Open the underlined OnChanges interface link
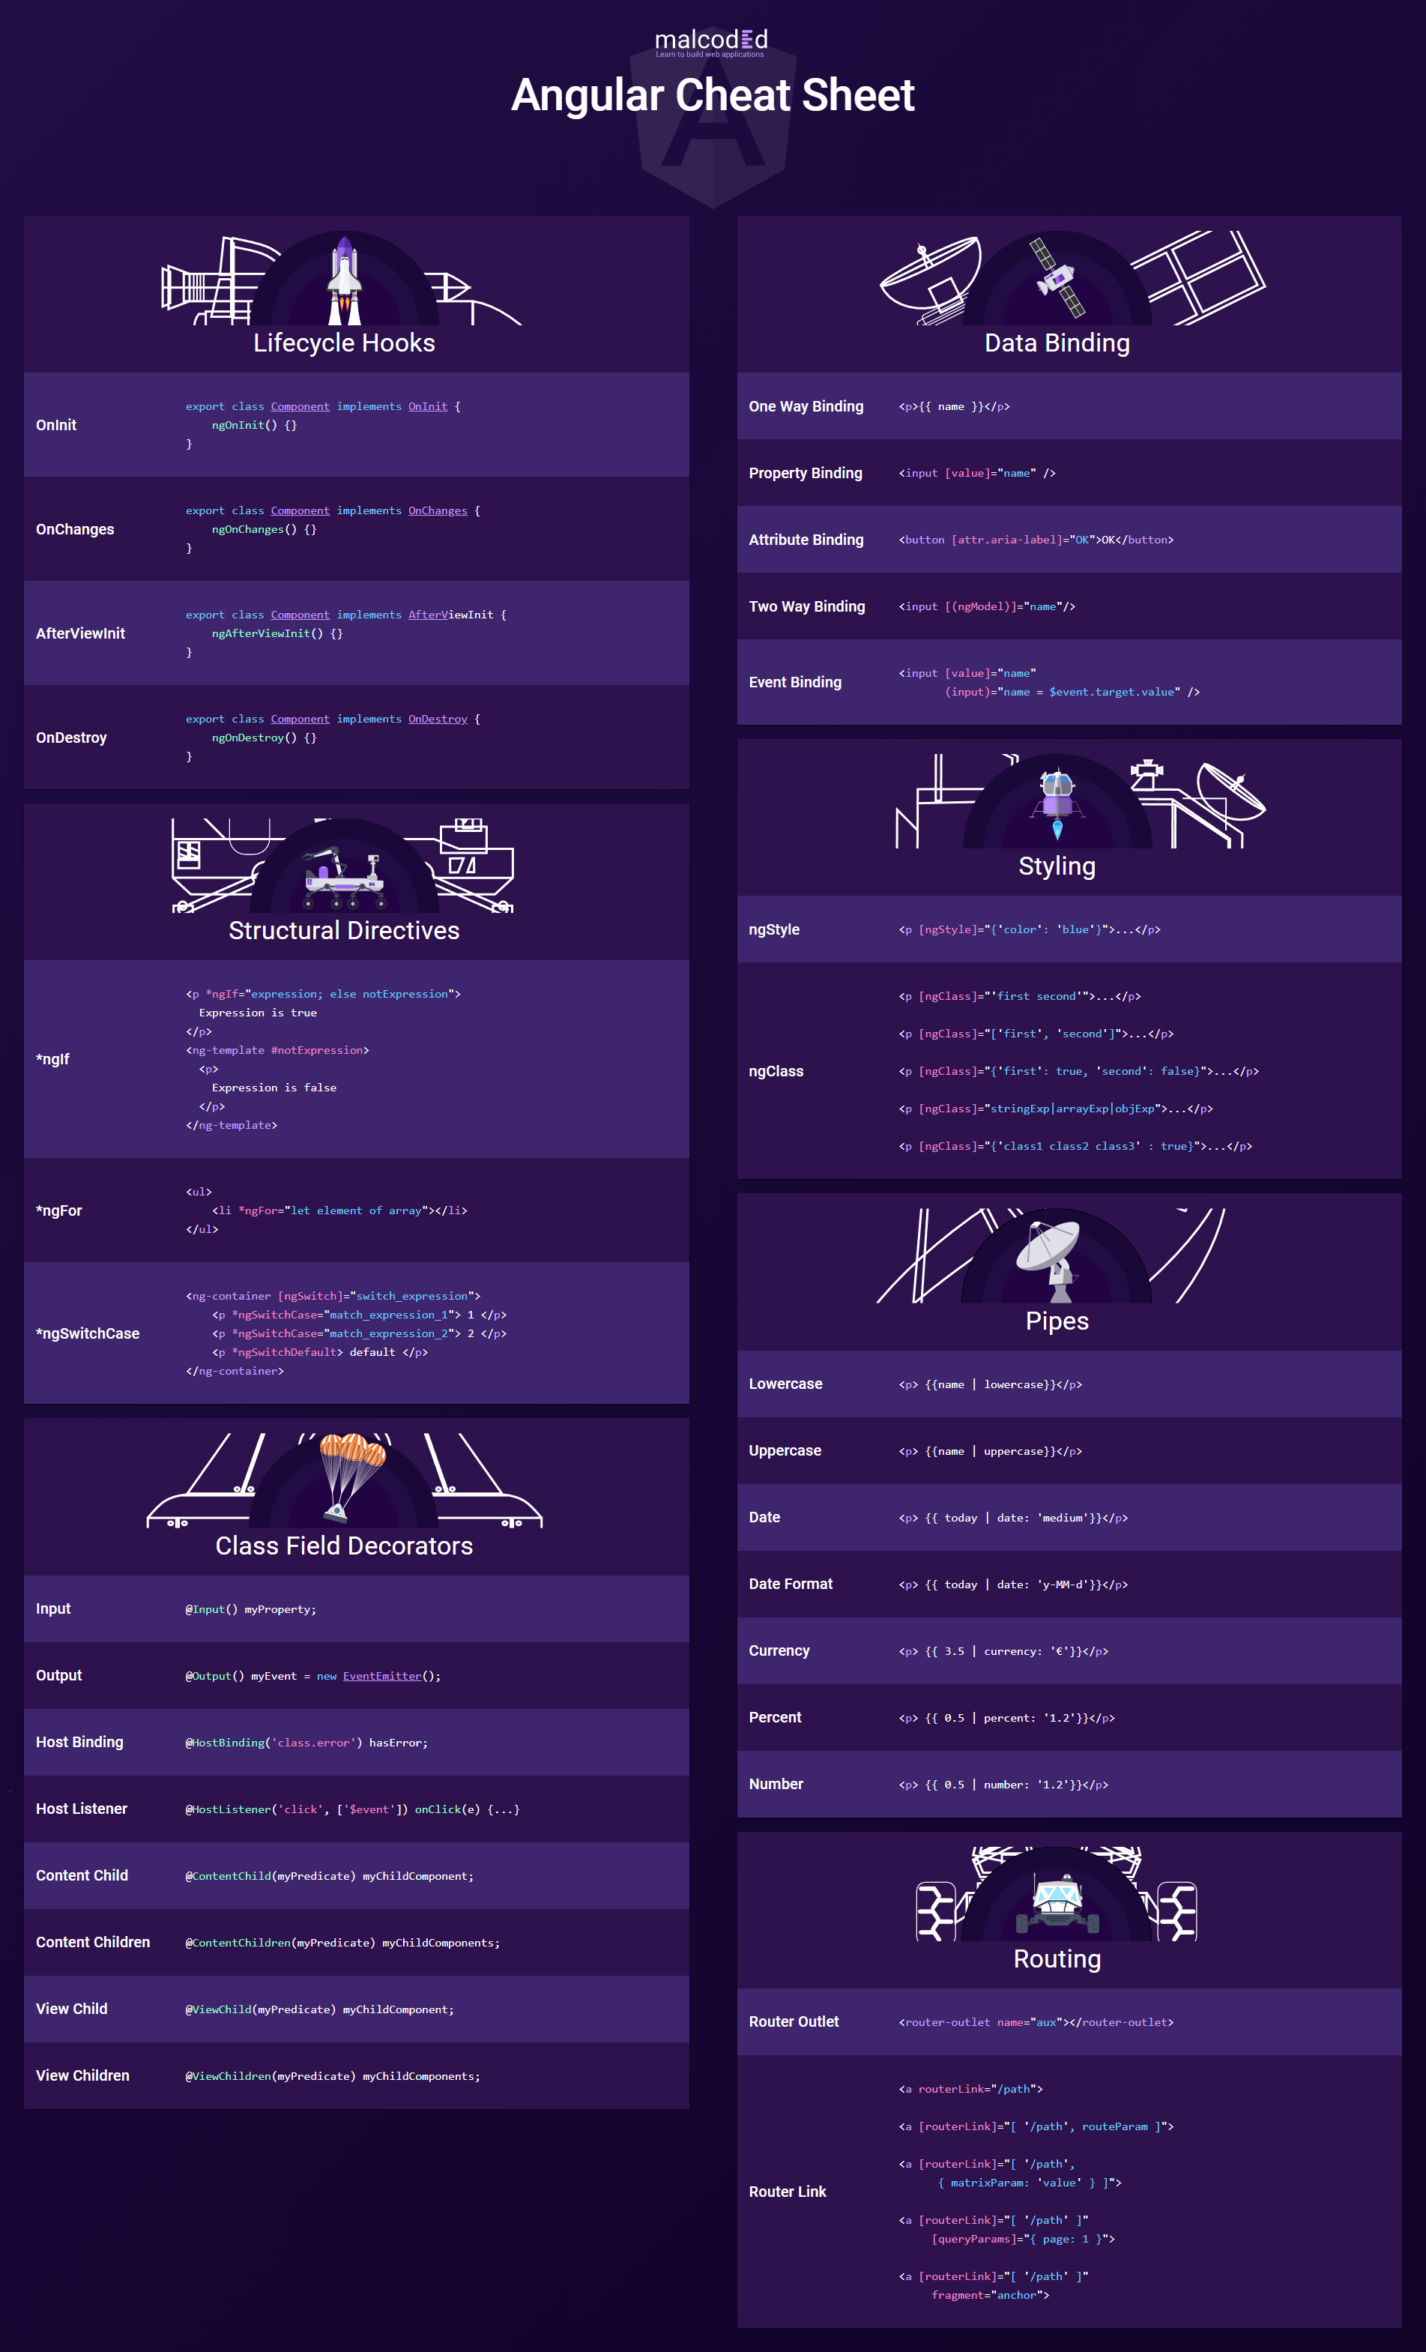This screenshot has height=2352, width=1426. coord(437,510)
